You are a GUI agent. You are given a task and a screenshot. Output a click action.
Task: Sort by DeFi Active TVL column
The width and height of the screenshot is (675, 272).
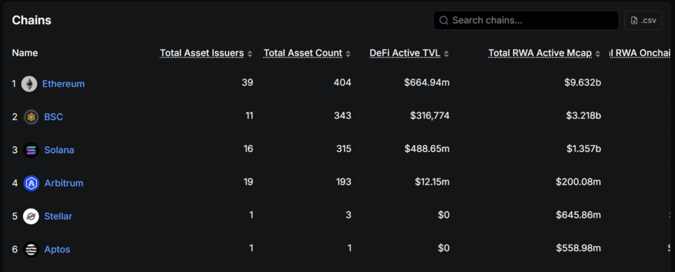pyautogui.click(x=409, y=53)
